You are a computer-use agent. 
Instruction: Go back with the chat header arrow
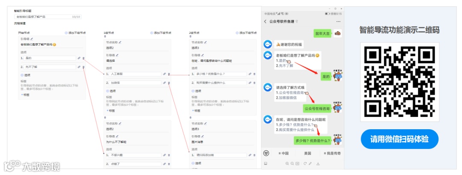[x=265, y=21]
